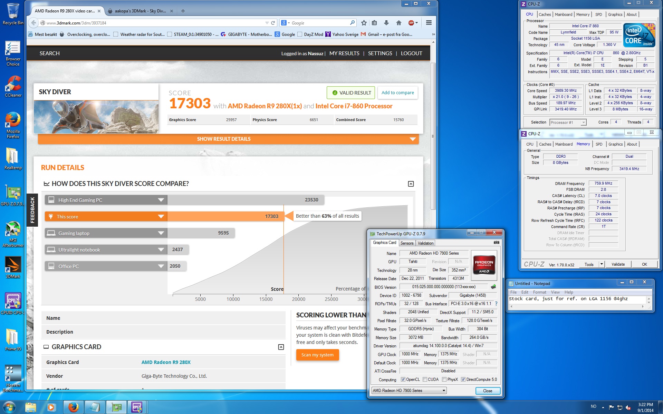663x414 pixels.
Task: Launch Mozilla Firefox from the desktop
Action: tap(13, 125)
